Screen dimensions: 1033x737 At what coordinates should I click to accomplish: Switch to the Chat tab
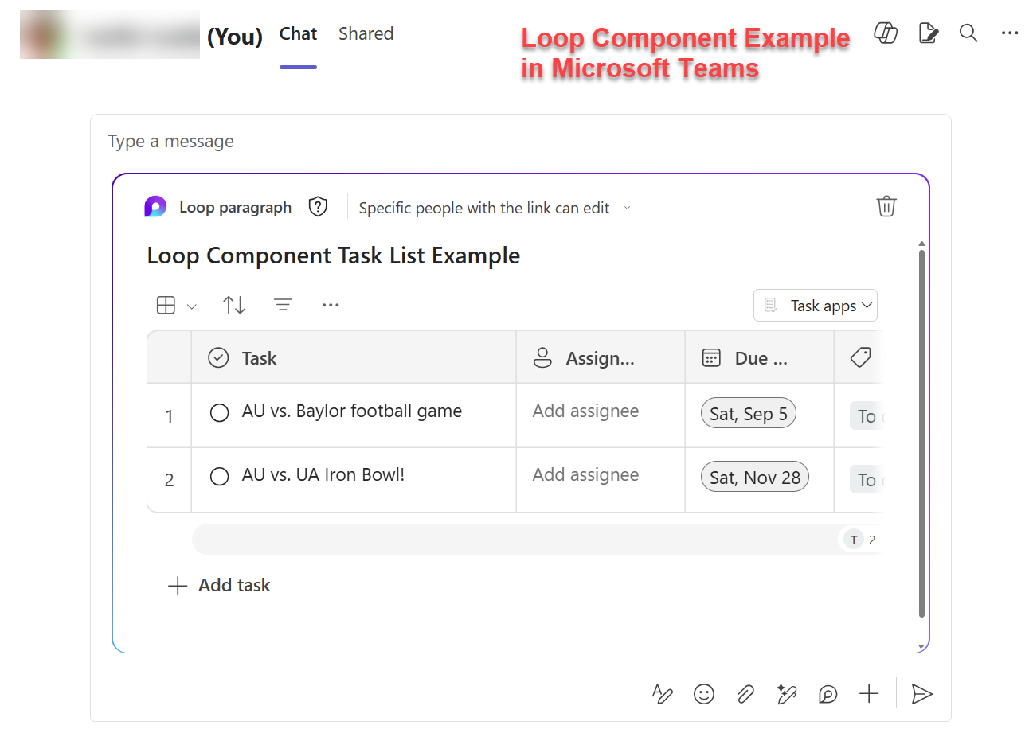click(x=298, y=33)
